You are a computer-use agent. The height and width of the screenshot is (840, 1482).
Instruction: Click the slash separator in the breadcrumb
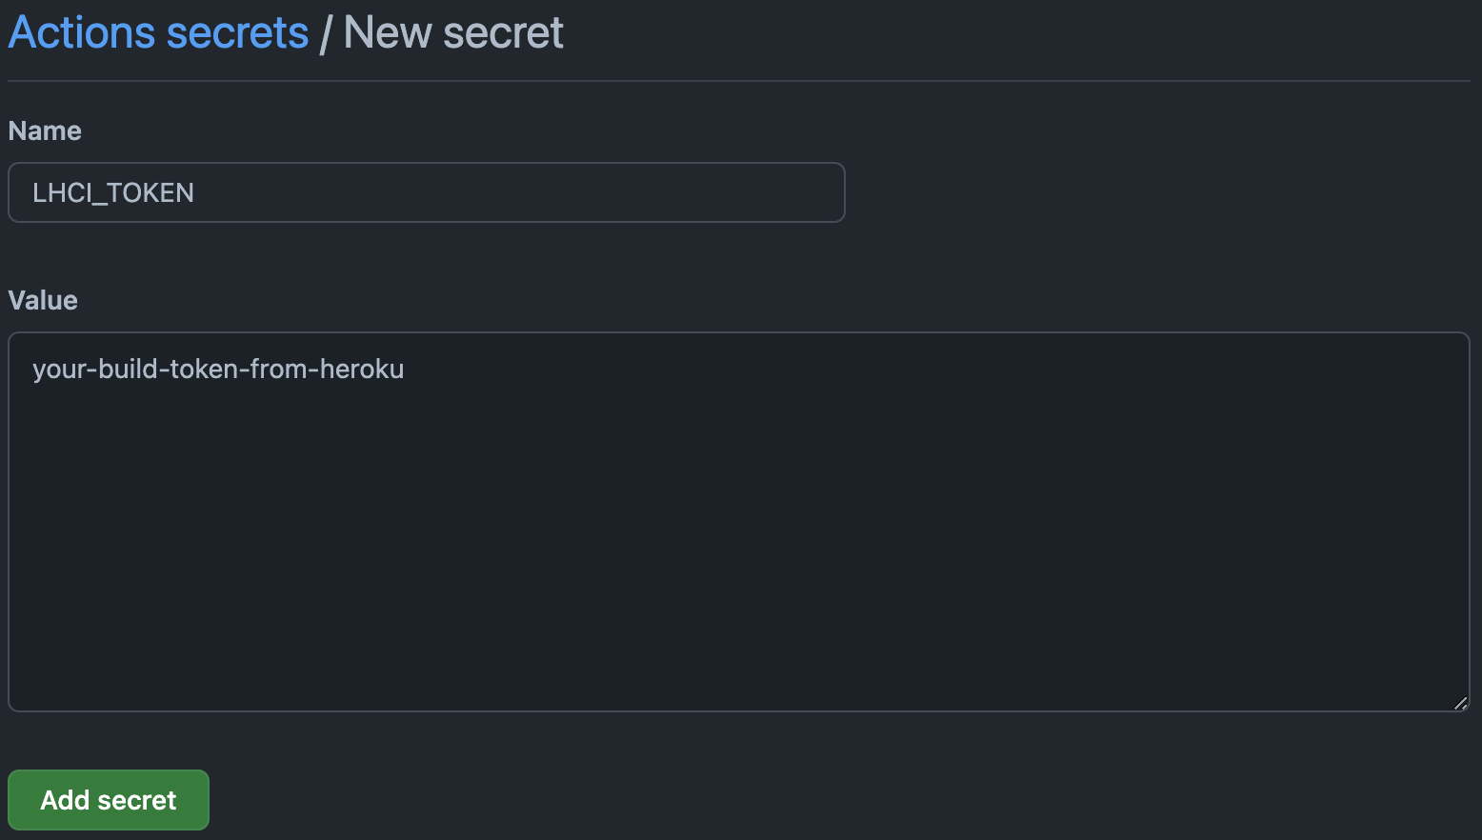click(326, 34)
